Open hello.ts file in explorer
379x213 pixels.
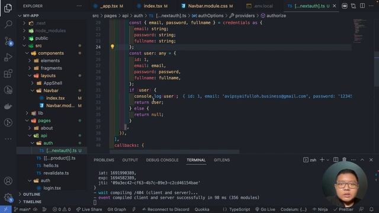coord(52,166)
